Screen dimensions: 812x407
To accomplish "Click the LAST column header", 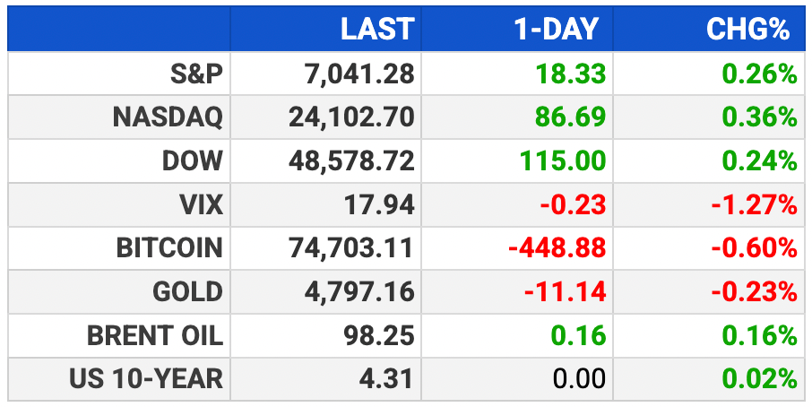I will tap(377, 29).
